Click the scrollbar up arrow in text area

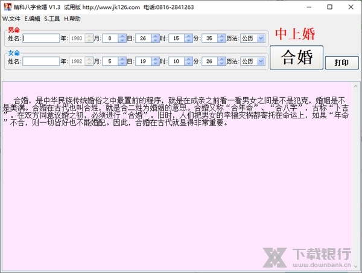(356, 86)
